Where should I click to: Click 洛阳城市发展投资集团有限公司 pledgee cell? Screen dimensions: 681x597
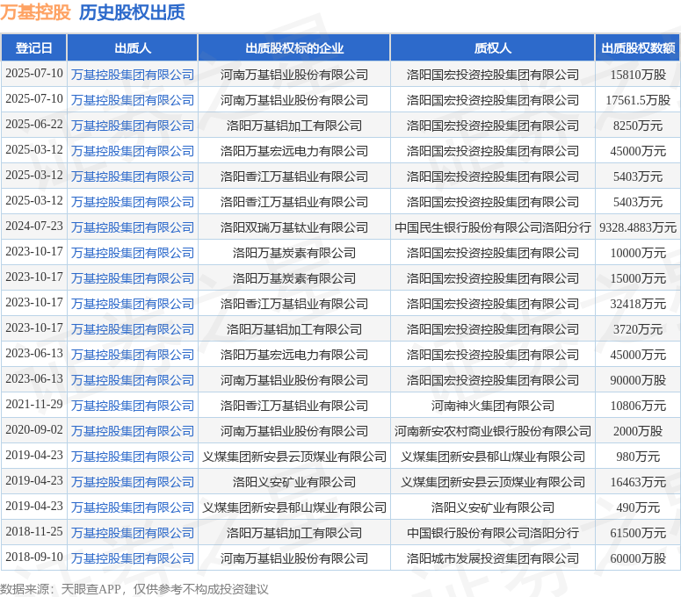[x=492, y=558]
